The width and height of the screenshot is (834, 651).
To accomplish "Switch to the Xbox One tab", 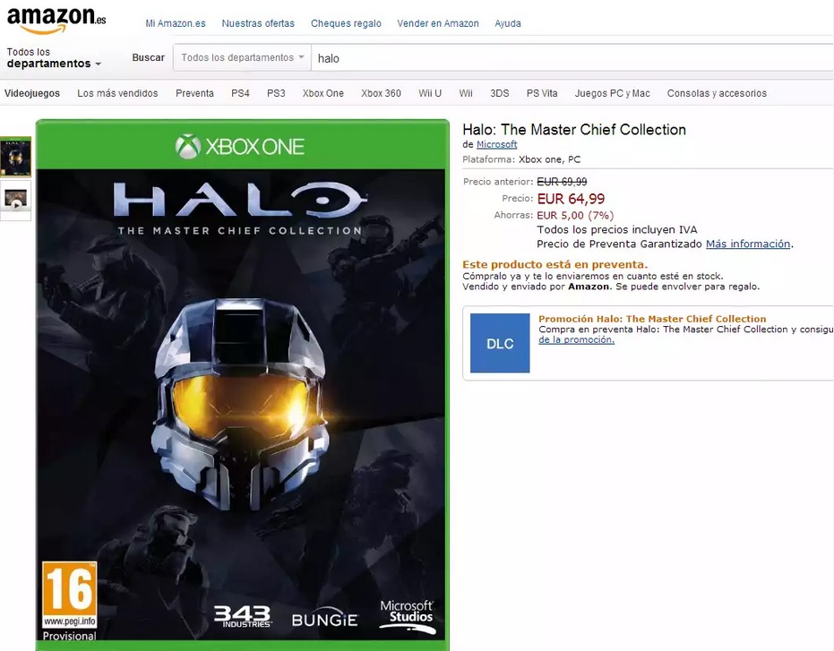I will pyautogui.click(x=322, y=93).
